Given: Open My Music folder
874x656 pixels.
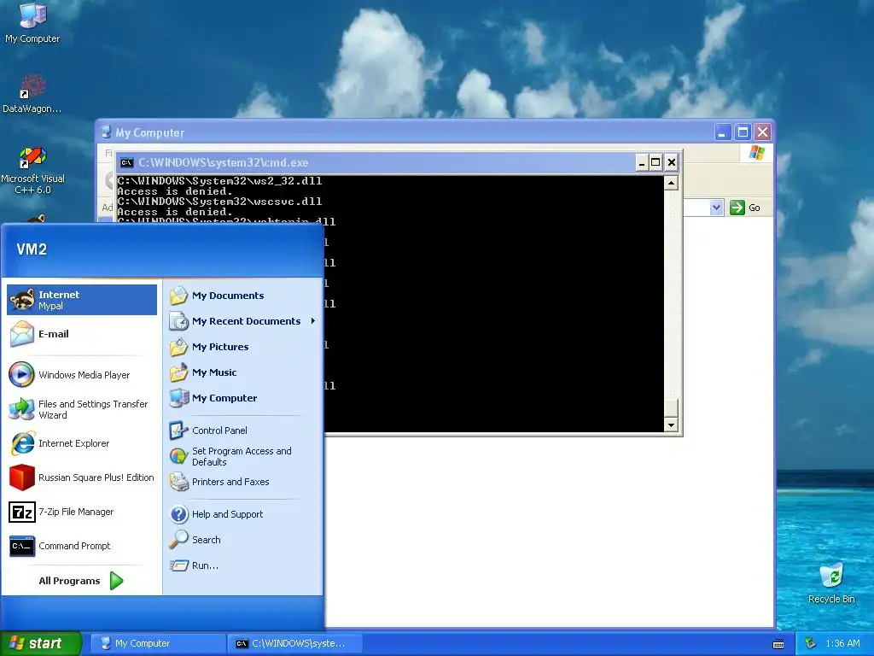Looking at the screenshot, I should pyautogui.click(x=242, y=372).
